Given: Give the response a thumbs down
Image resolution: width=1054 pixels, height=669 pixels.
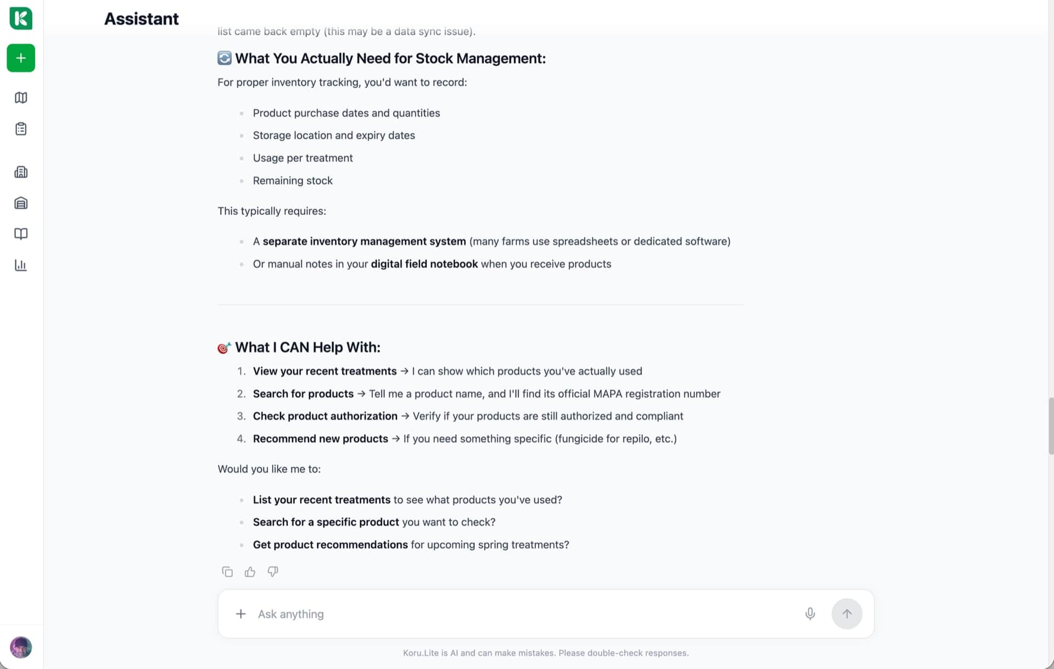Looking at the screenshot, I should point(273,572).
